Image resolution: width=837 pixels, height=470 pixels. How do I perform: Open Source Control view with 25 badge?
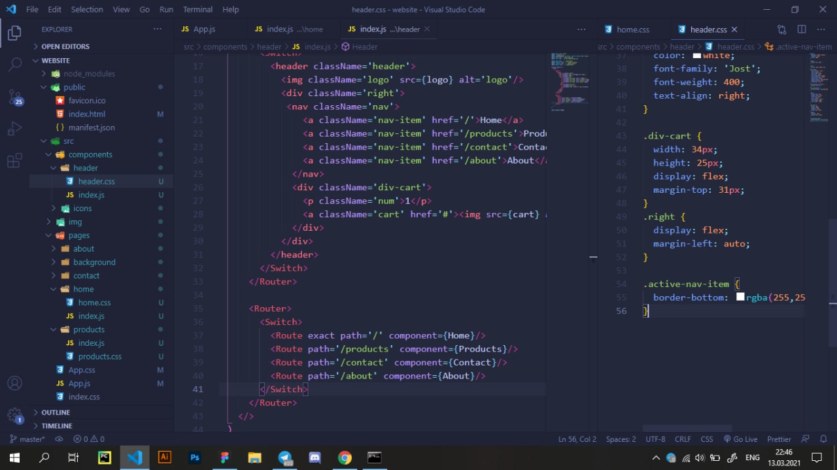pyautogui.click(x=14, y=97)
